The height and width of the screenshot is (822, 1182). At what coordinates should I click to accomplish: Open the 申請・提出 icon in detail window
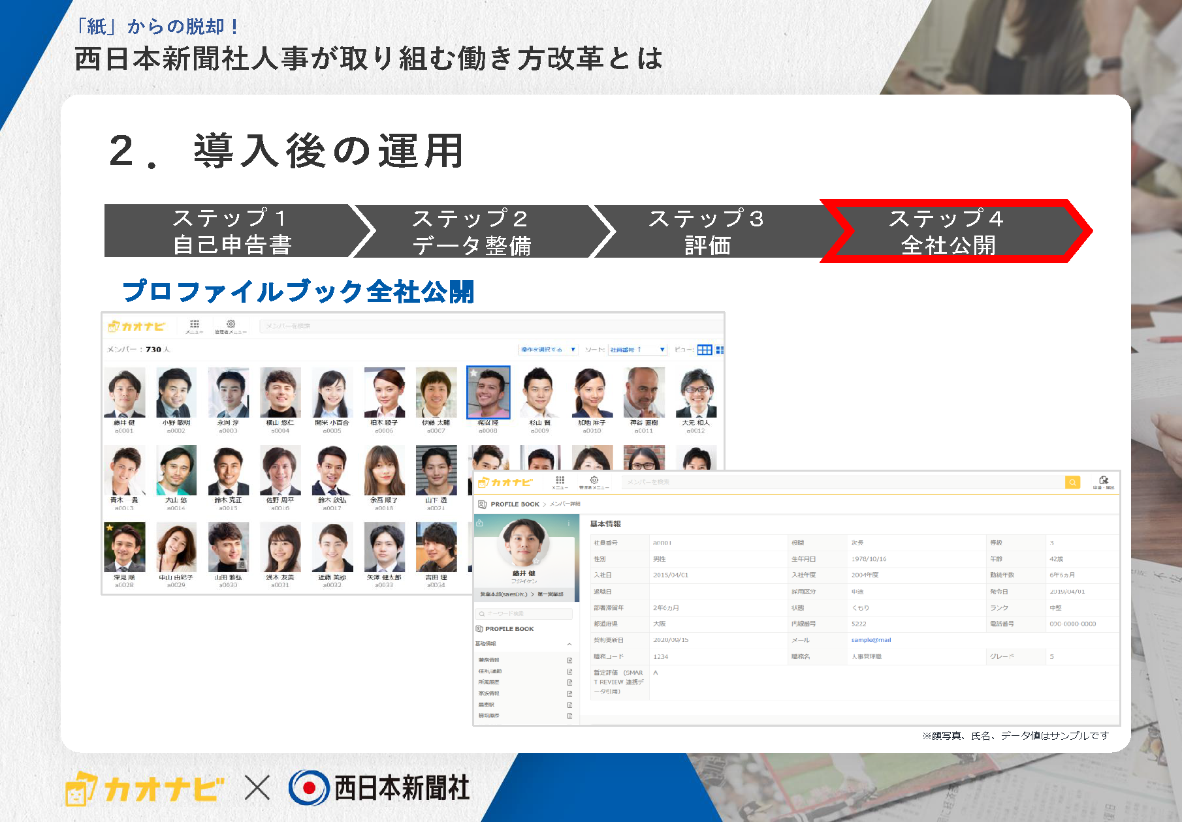1104,480
